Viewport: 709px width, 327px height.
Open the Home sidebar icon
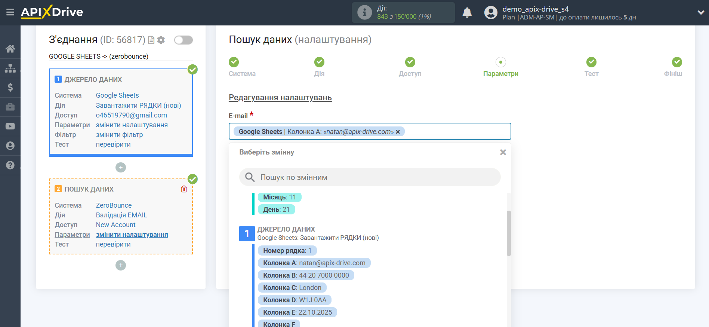pyautogui.click(x=10, y=49)
